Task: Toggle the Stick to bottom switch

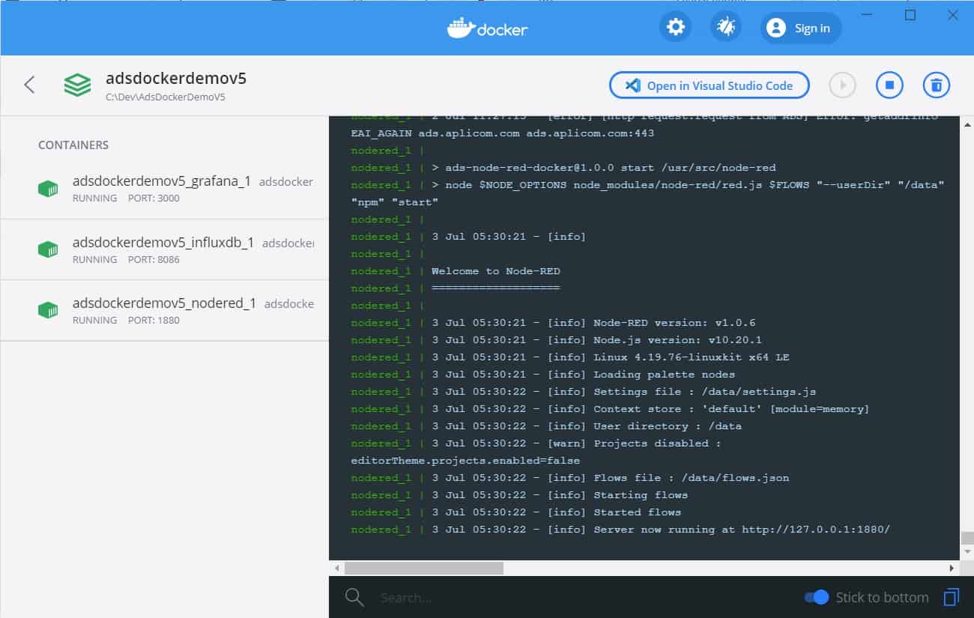Action: [x=817, y=597]
